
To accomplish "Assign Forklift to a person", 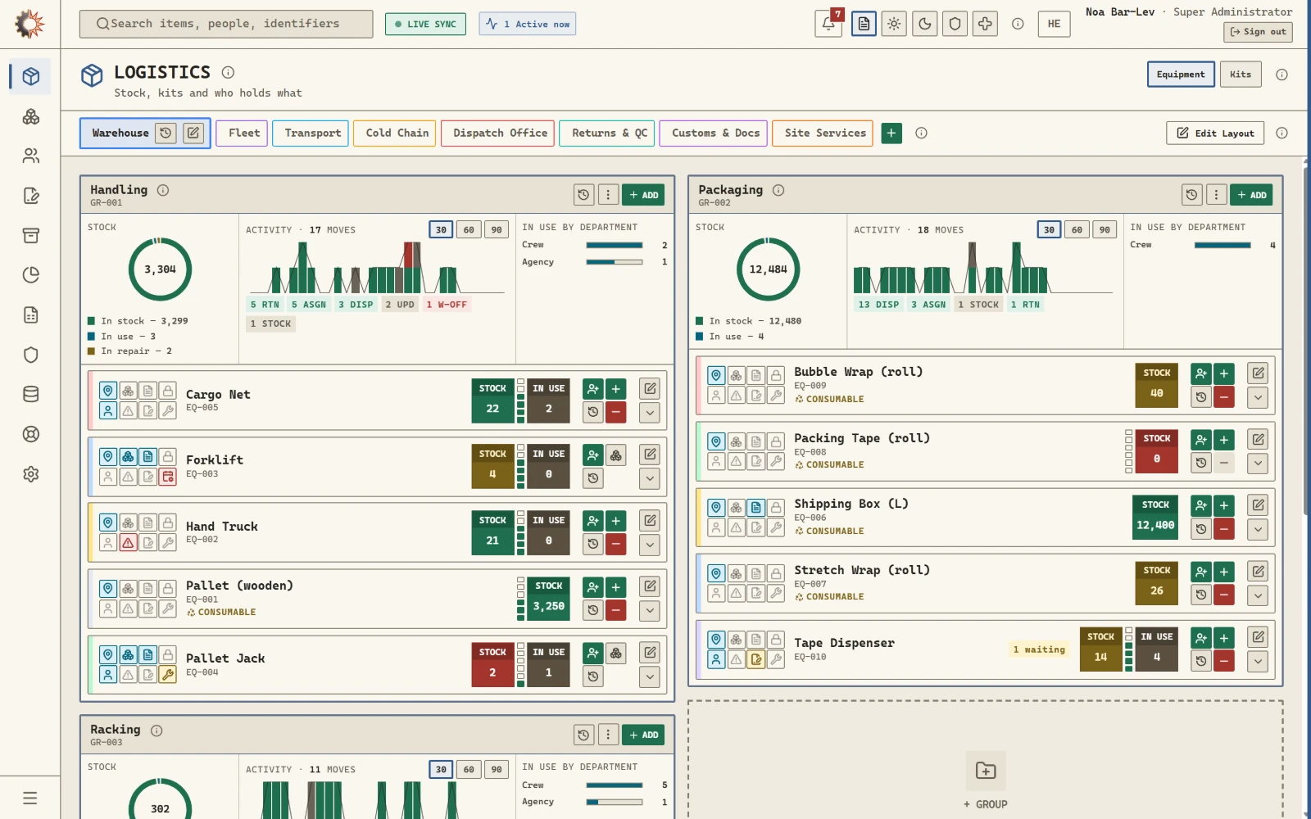I will [593, 455].
